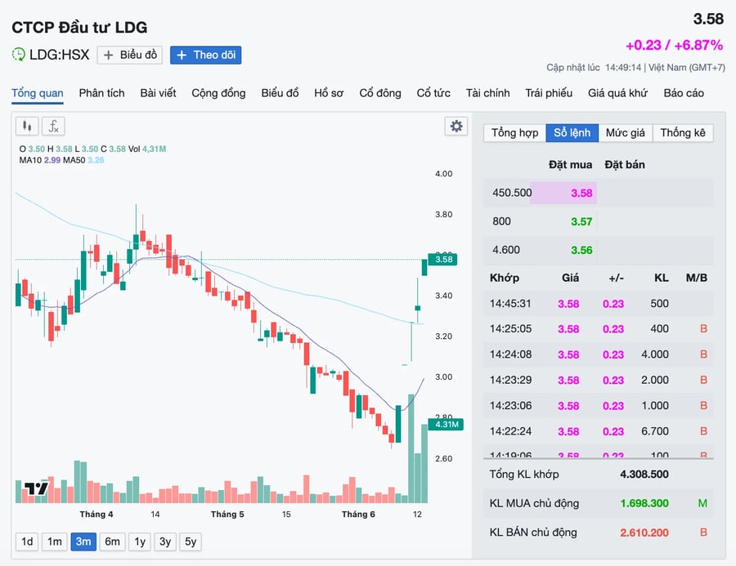The height and width of the screenshot is (566, 736).
Task: Set chart range to 6m
Action: 112,541
